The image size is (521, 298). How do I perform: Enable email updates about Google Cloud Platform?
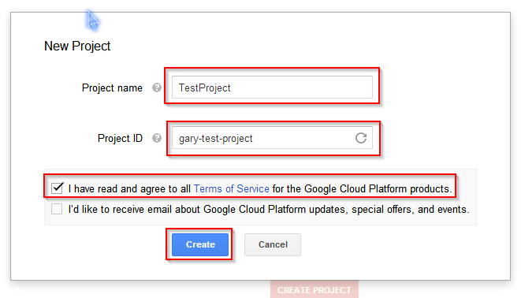coord(57,209)
